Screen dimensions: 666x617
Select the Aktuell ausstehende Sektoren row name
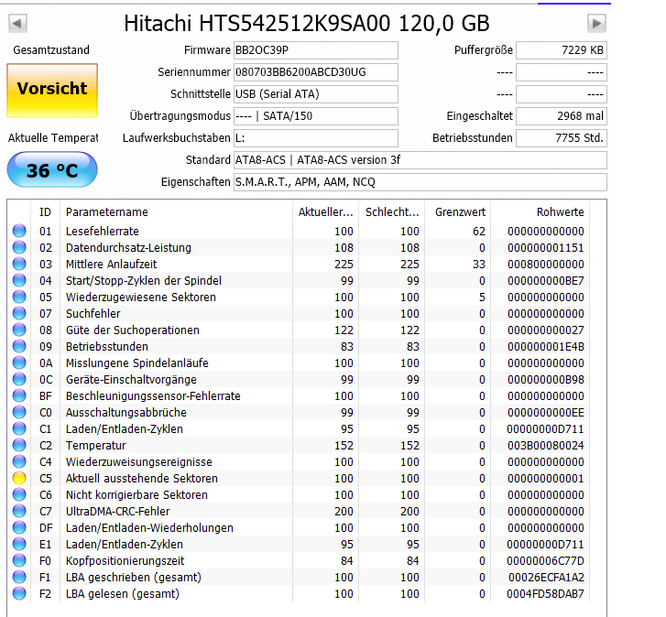(141, 478)
